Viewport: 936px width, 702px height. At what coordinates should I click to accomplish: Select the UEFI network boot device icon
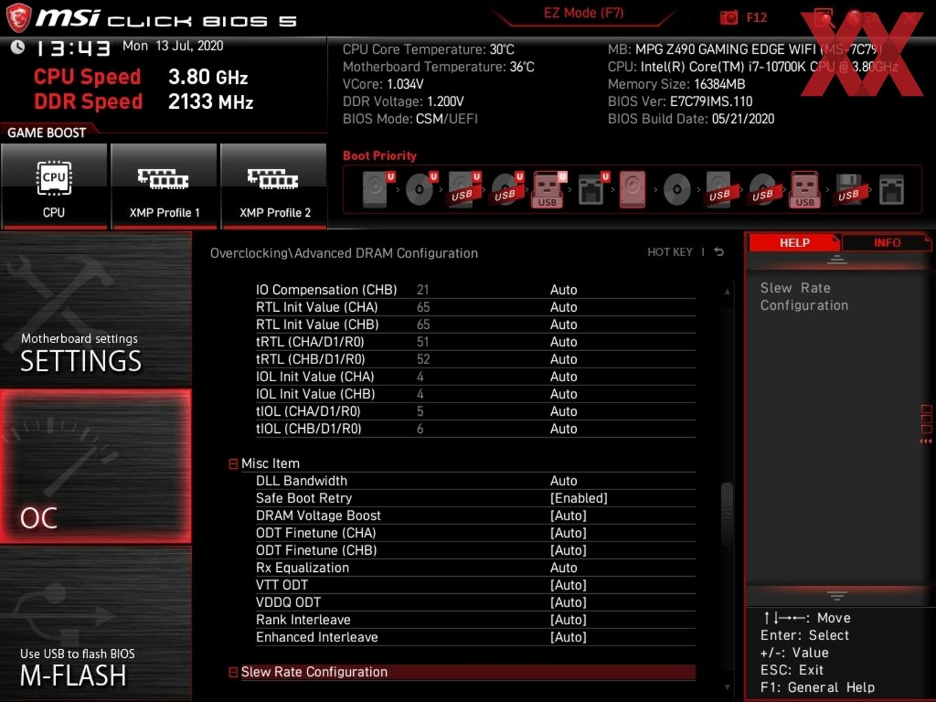[x=593, y=190]
